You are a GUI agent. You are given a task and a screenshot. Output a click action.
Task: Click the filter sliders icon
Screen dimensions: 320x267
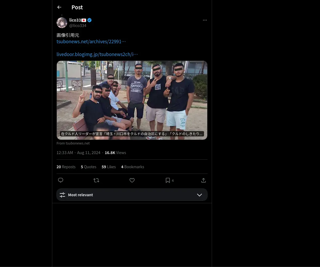62,195
